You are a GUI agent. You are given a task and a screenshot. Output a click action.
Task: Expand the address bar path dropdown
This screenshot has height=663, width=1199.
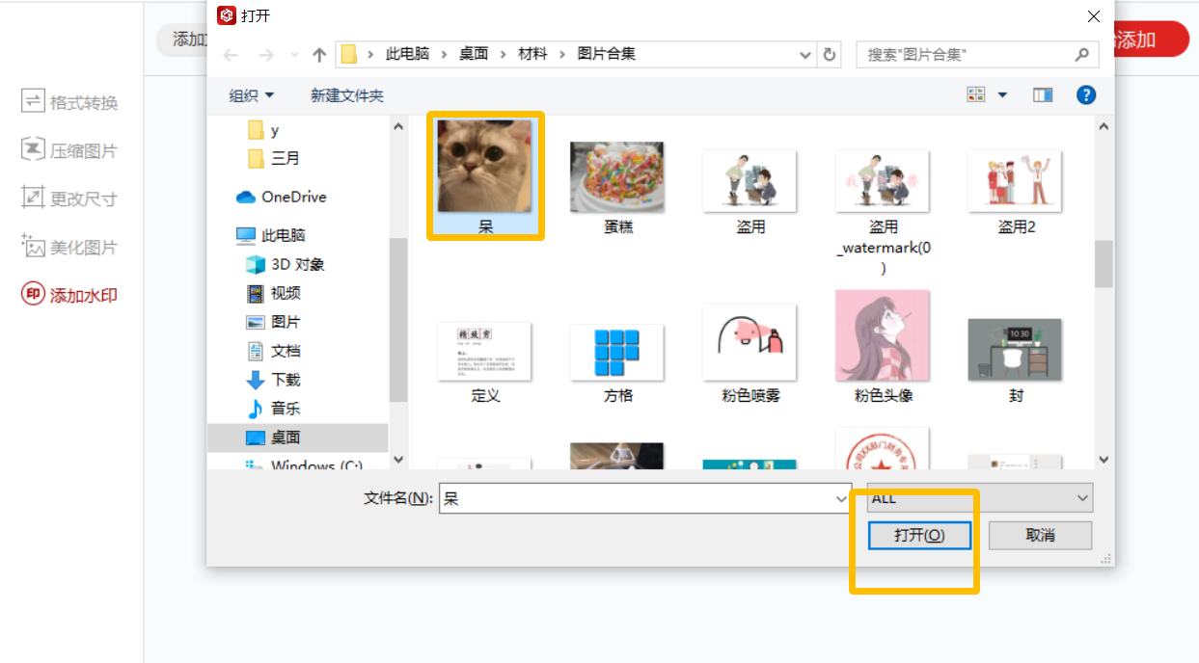coord(805,55)
